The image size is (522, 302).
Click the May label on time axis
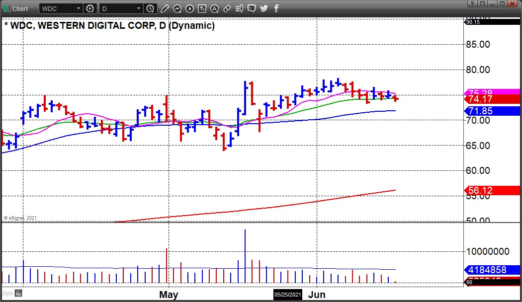(169, 295)
